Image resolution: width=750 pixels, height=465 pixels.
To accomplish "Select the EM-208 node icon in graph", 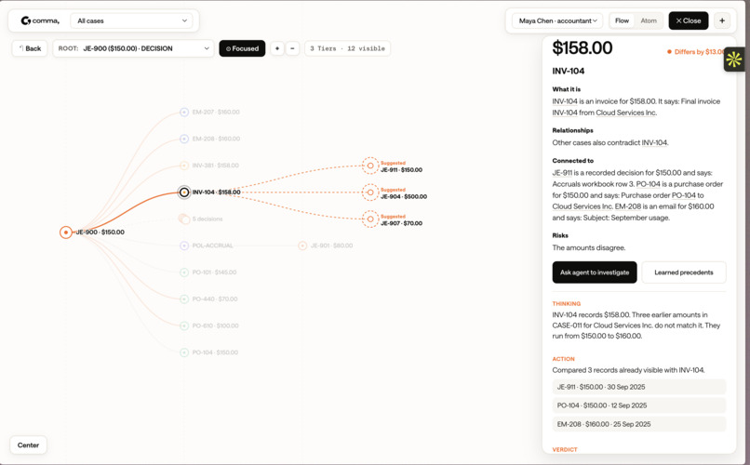I will tap(184, 139).
